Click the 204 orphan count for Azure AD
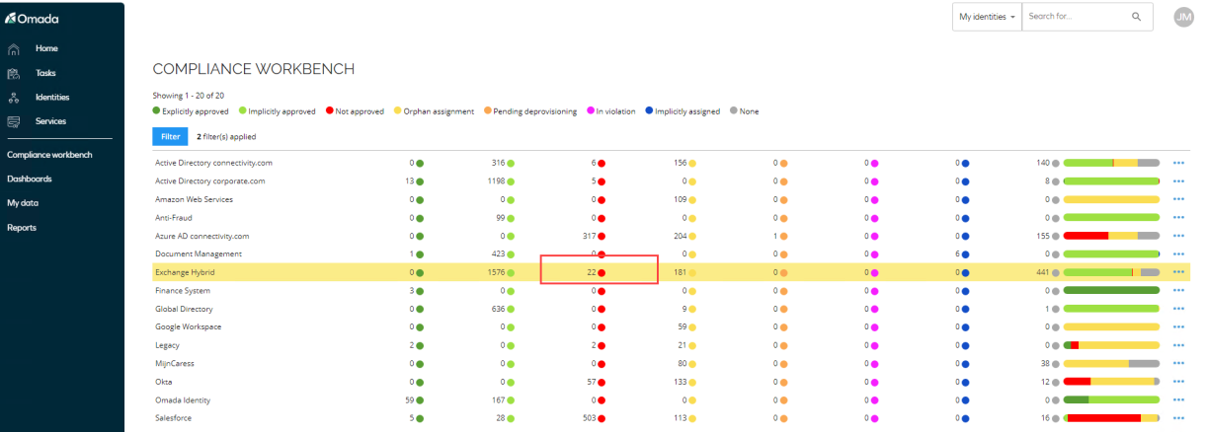This screenshot has width=1205, height=432. tap(680, 236)
